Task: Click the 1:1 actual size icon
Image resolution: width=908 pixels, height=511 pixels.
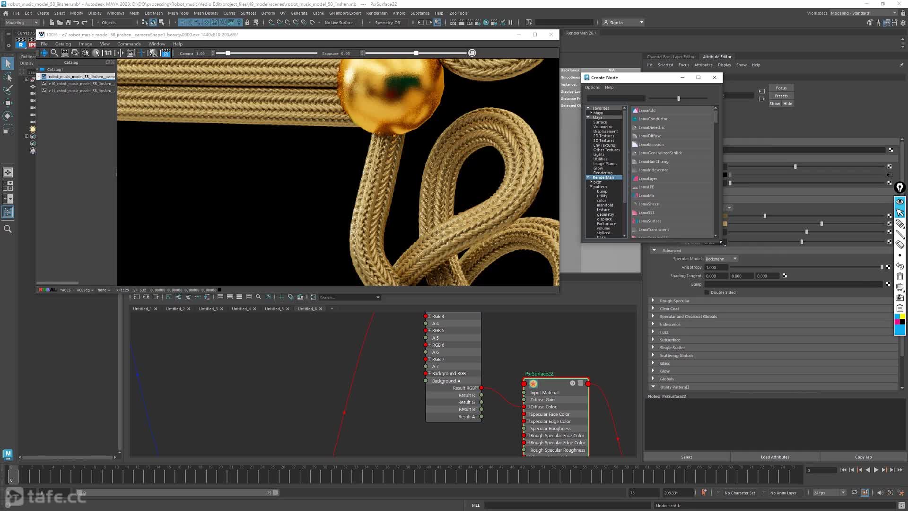Action: point(108,53)
